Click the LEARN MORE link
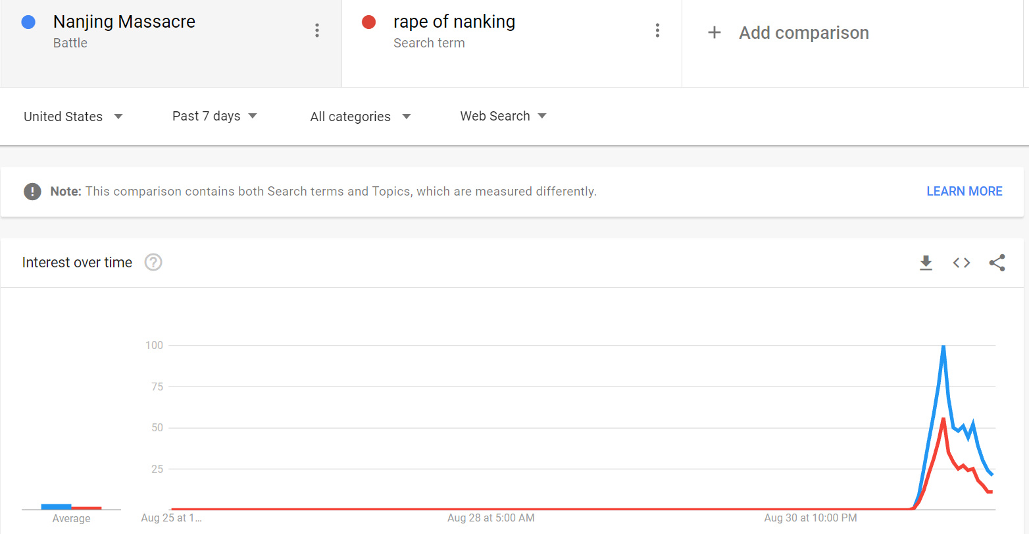 click(x=964, y=191)
